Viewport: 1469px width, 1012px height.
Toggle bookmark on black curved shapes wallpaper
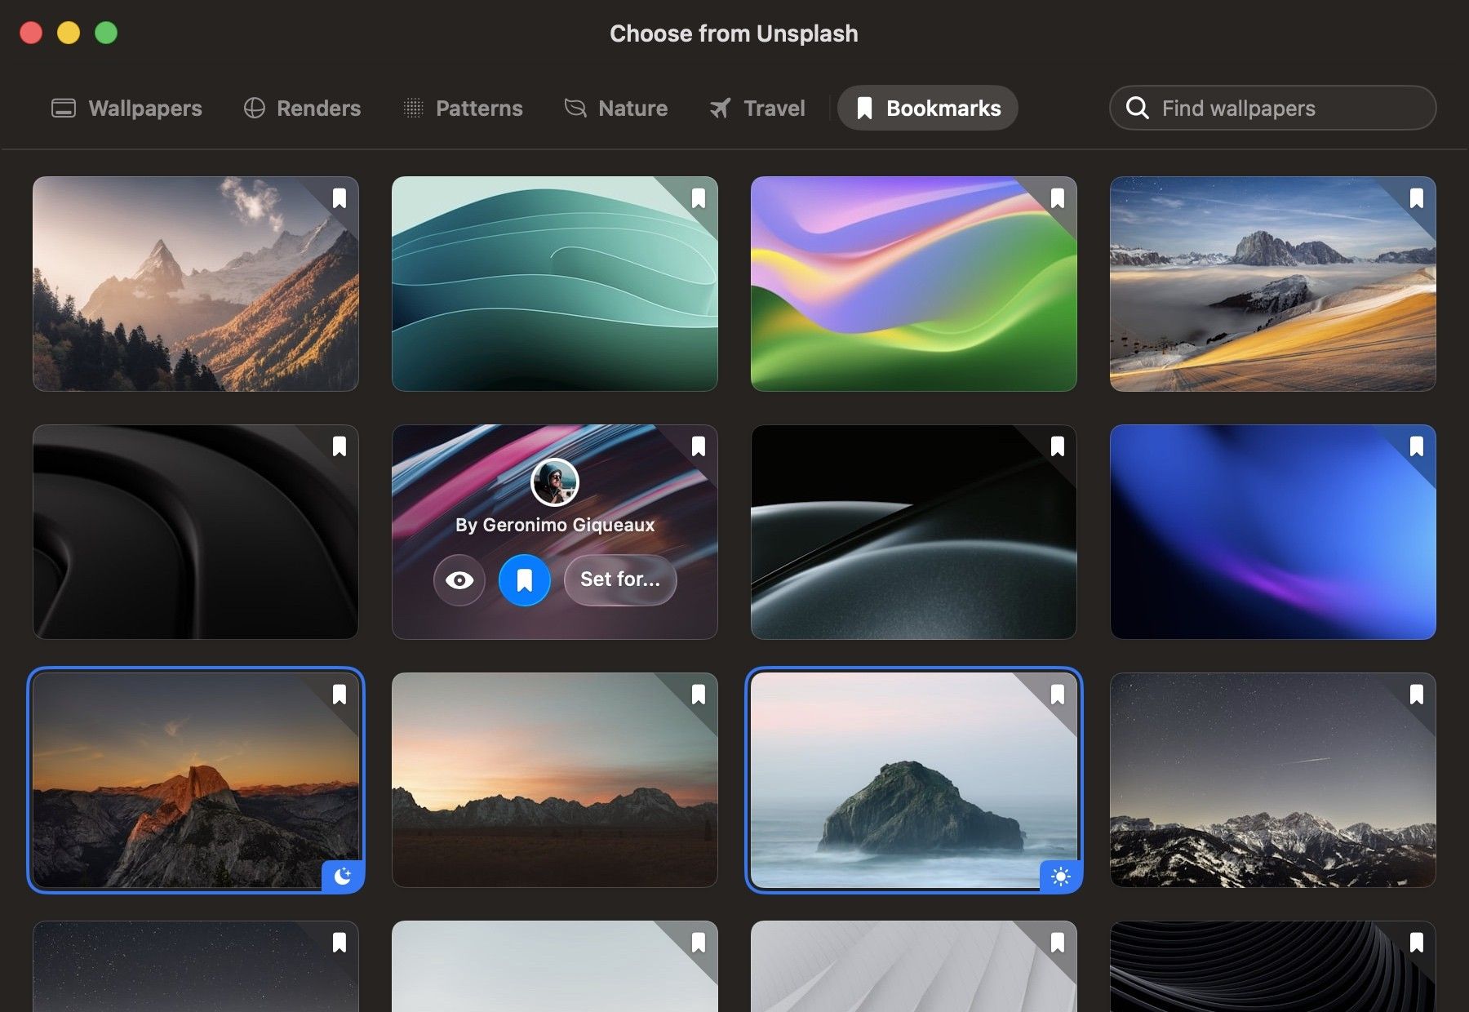340,446
